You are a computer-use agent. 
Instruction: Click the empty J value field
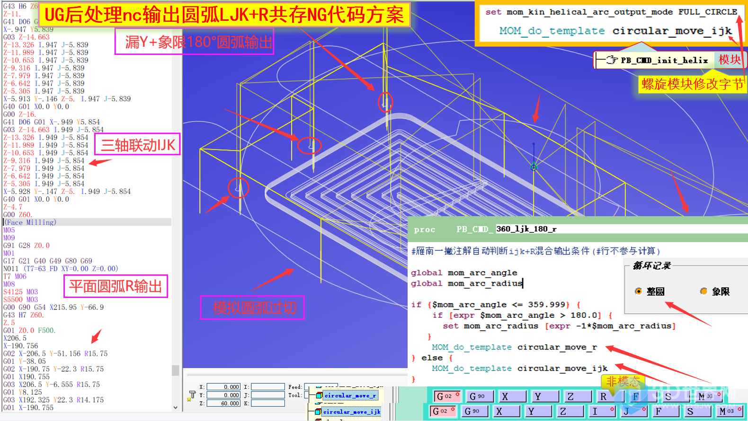click(x=267, y=395)
